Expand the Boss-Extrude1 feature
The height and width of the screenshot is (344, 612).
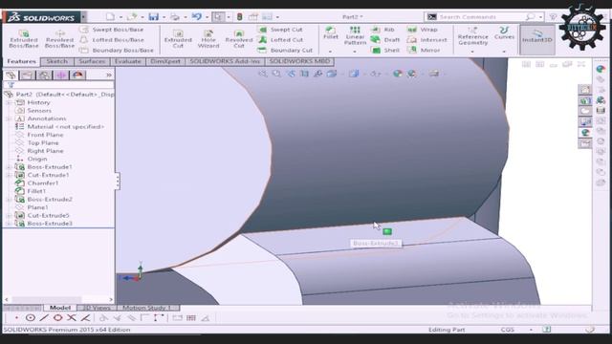click(x=9, y=167)
